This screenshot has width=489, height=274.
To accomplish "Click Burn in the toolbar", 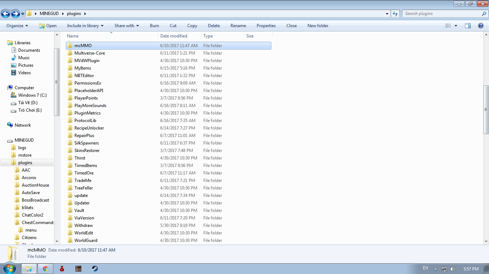I will 154,26.
